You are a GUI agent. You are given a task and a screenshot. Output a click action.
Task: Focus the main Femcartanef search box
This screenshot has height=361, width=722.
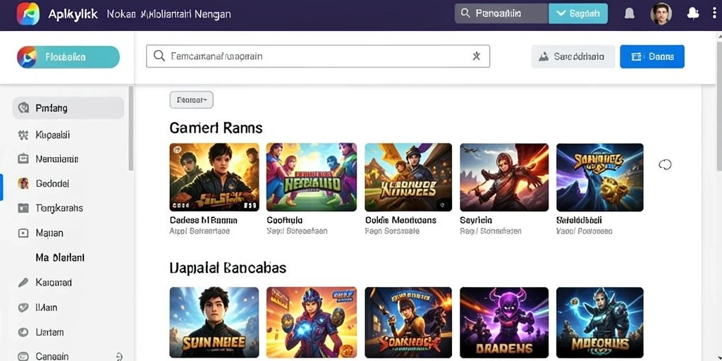coord(318,56)
